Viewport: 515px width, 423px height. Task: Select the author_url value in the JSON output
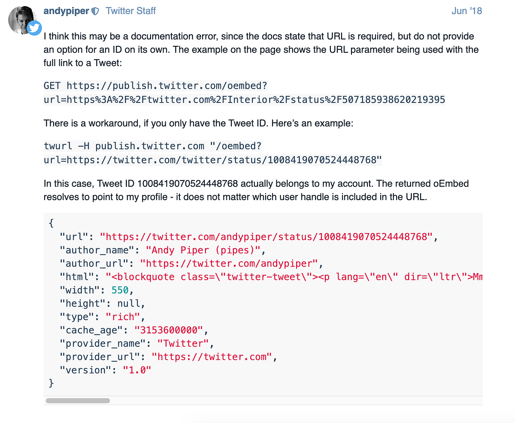tap(232, 263)
